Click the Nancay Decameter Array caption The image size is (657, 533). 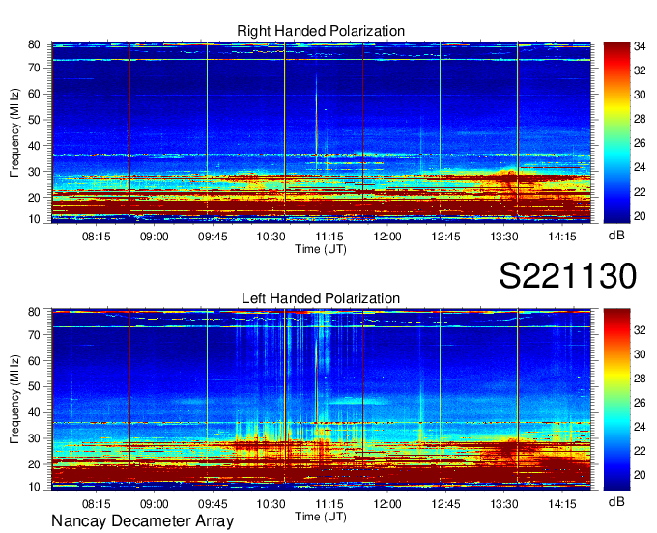[x=142, y=521]
